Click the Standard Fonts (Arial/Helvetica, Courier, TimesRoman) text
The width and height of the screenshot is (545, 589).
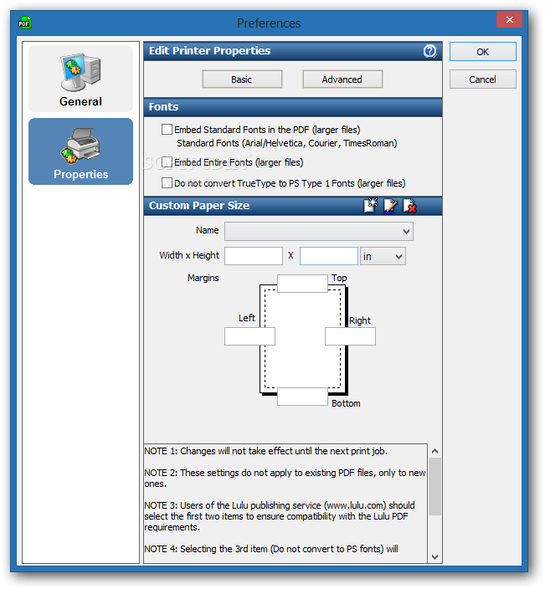point(287,143)
